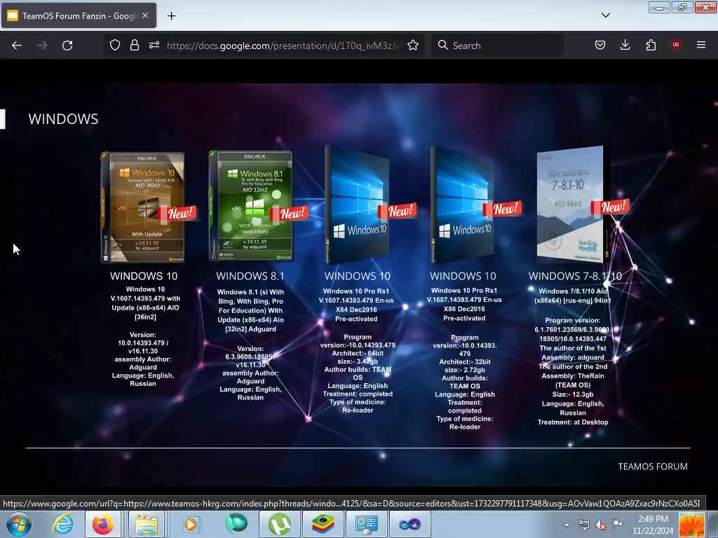The image size is (718, 538).
Task: Click 'Architect:- 32bit' text
Action: pos(465,361)
